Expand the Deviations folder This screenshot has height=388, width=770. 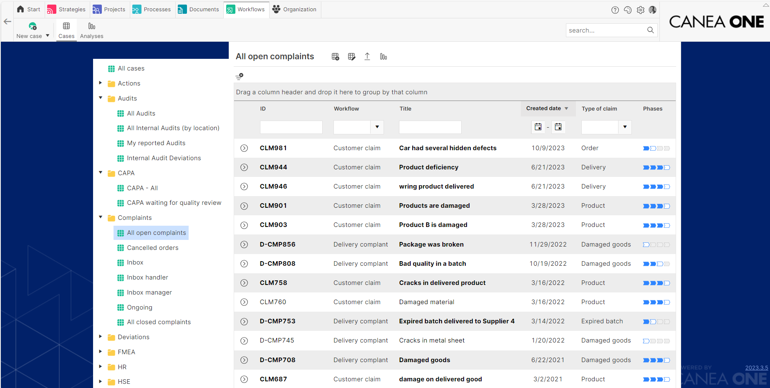(101, 337)
